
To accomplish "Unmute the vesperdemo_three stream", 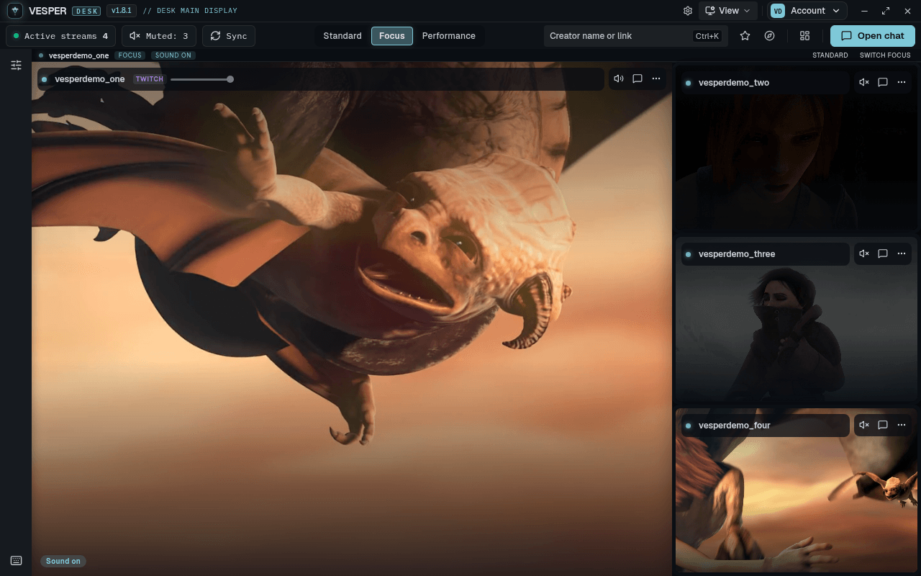I will (864, 253).
